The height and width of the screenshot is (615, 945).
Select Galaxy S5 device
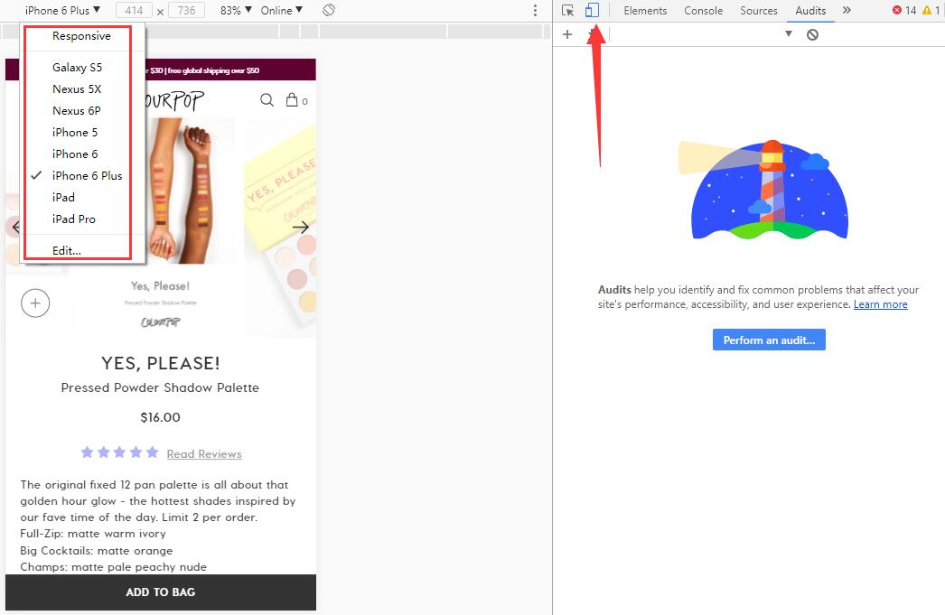83,68
